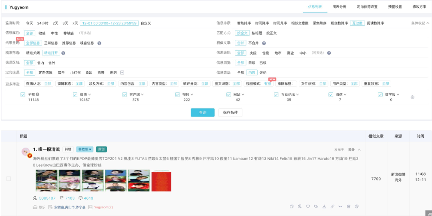Open the 预警设置 tab

point(395,7)
